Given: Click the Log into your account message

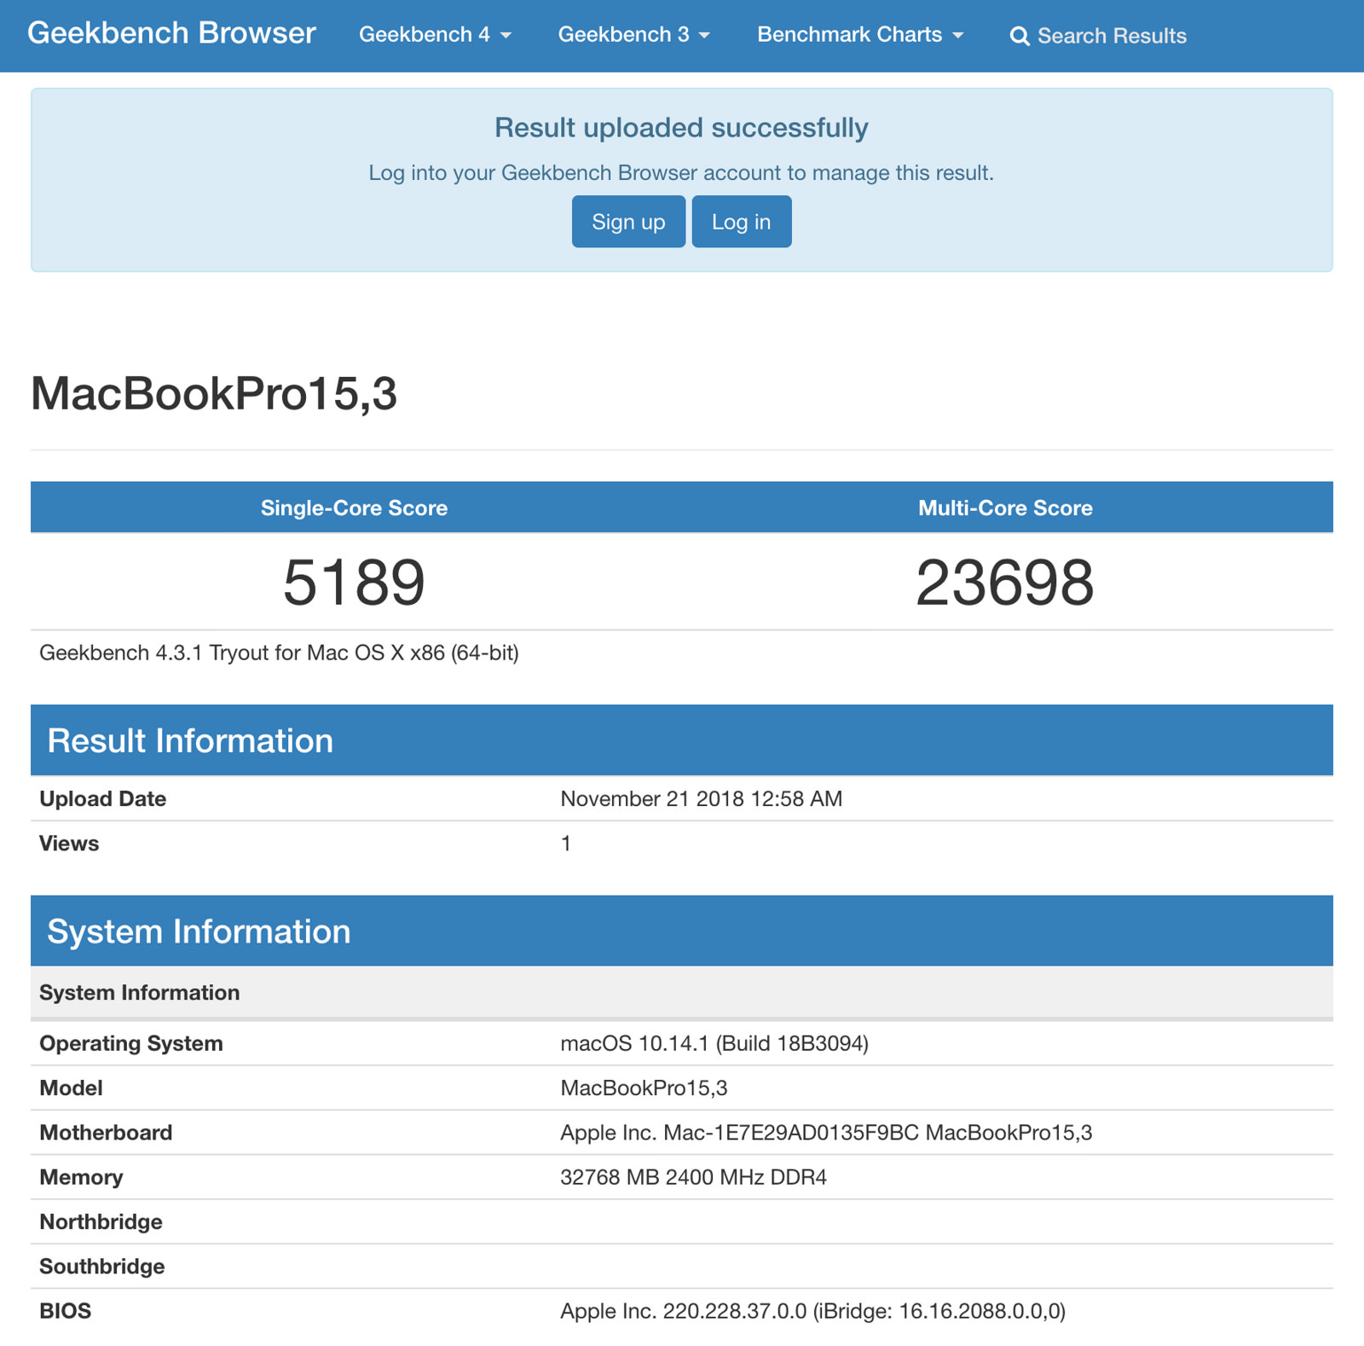Looking at the screenshot, I should [x=681, y=173].
